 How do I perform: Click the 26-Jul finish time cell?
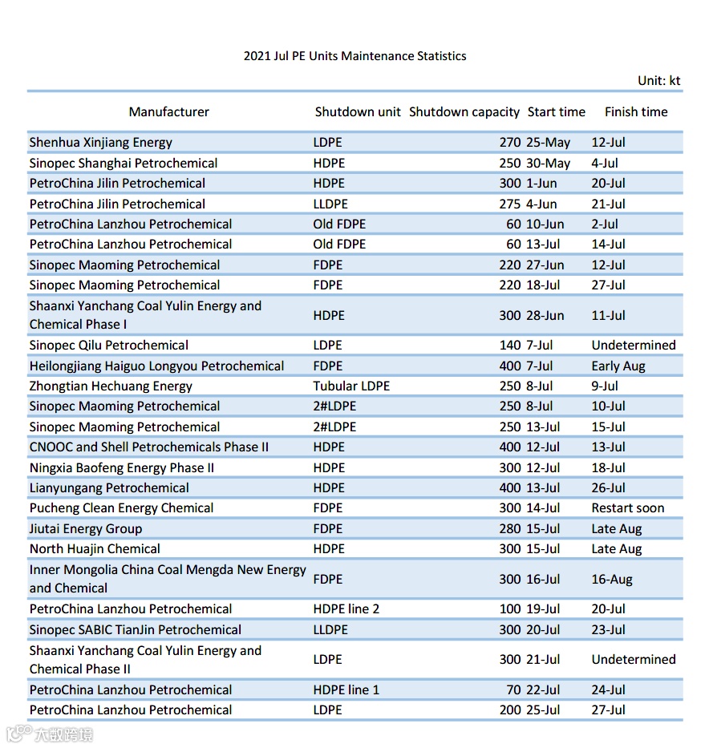pyautogui.click(x=608, y=488)
